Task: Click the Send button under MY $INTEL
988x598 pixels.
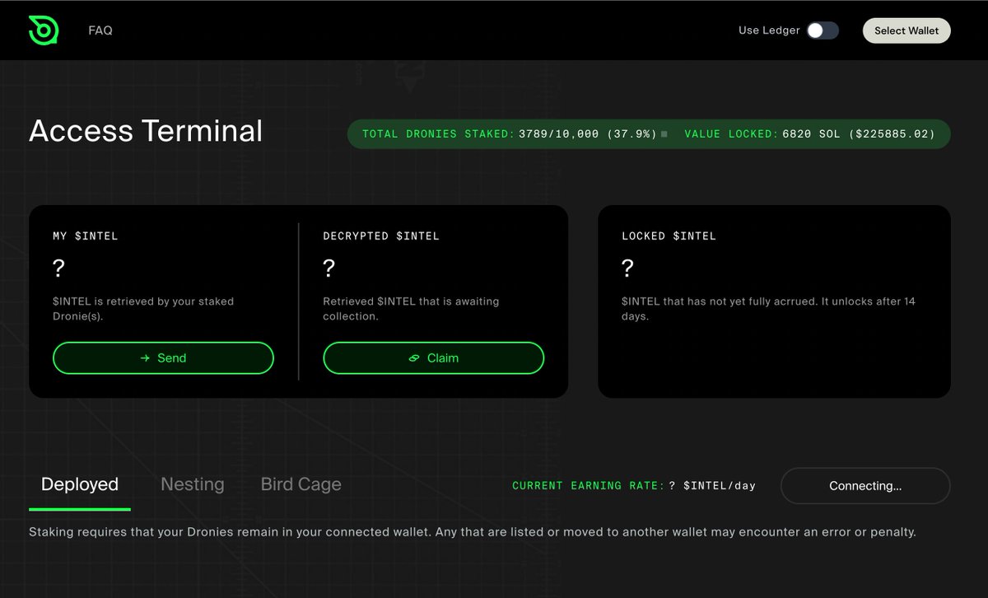Action: point(163,357)
